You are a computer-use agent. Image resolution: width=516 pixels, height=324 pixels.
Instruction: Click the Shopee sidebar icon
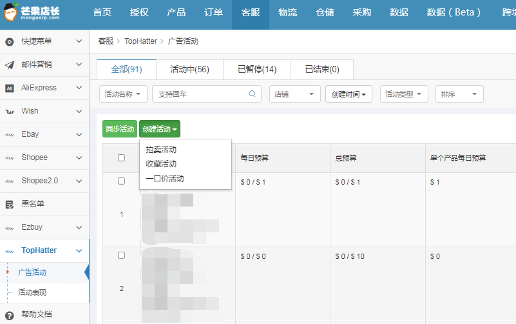10,158
